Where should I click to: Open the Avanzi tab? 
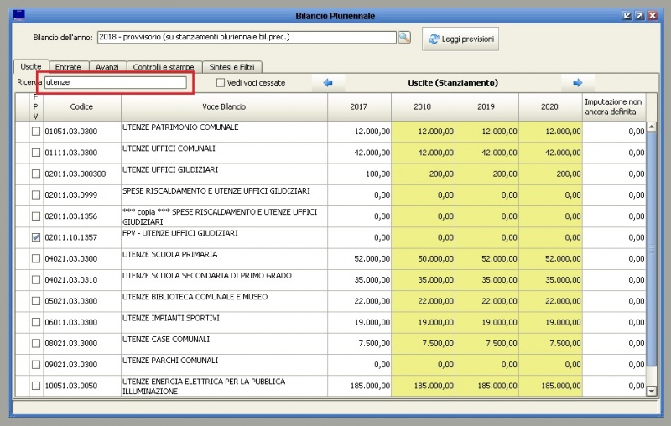107,67
